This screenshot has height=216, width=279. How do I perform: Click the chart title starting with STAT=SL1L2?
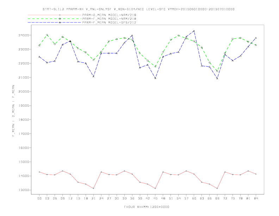tap(138, 9)
